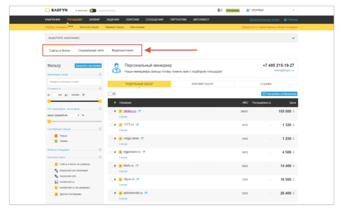Open the Платежи menu
The height and width of the screenshot is (214, 344).
click(132, 19)
